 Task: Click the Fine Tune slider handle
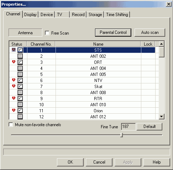click(x=121, y=135)
